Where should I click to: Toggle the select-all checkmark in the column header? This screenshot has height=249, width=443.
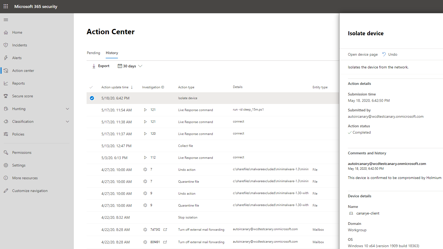click(91, 87)
